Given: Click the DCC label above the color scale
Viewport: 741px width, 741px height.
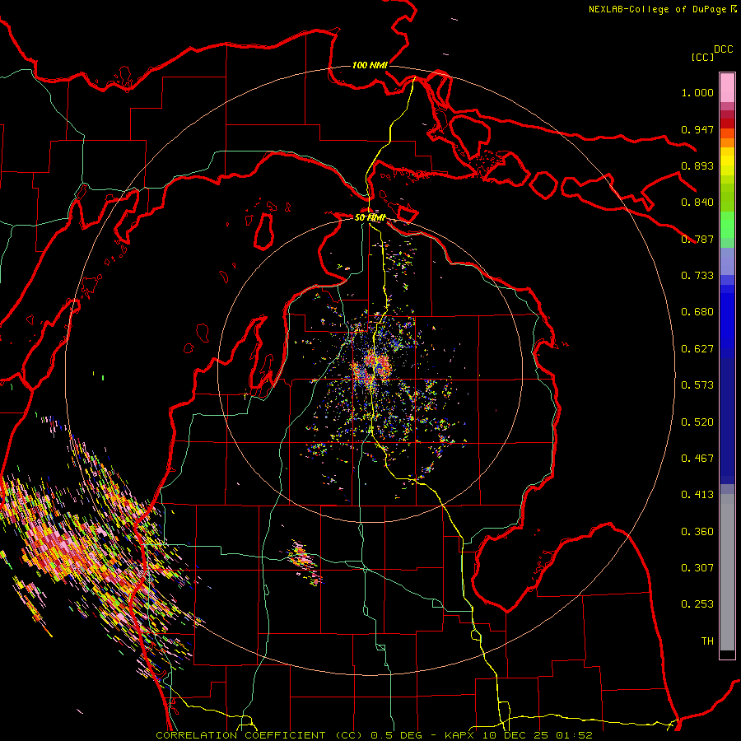Looking at the screenshot, I should point(724,49).
